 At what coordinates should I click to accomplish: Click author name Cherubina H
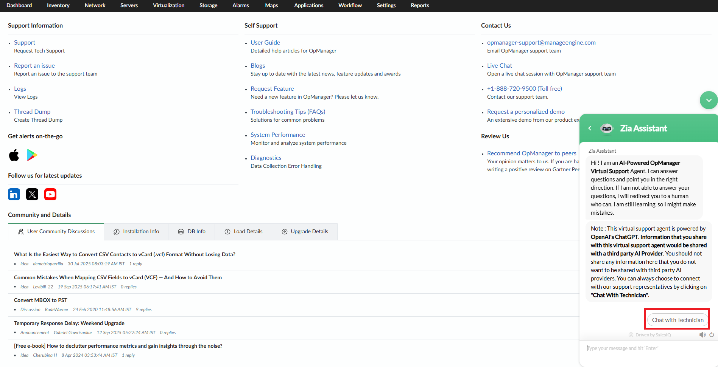pos(45,355)
